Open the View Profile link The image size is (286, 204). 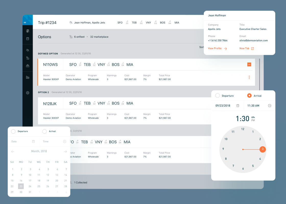click(217, 48)
